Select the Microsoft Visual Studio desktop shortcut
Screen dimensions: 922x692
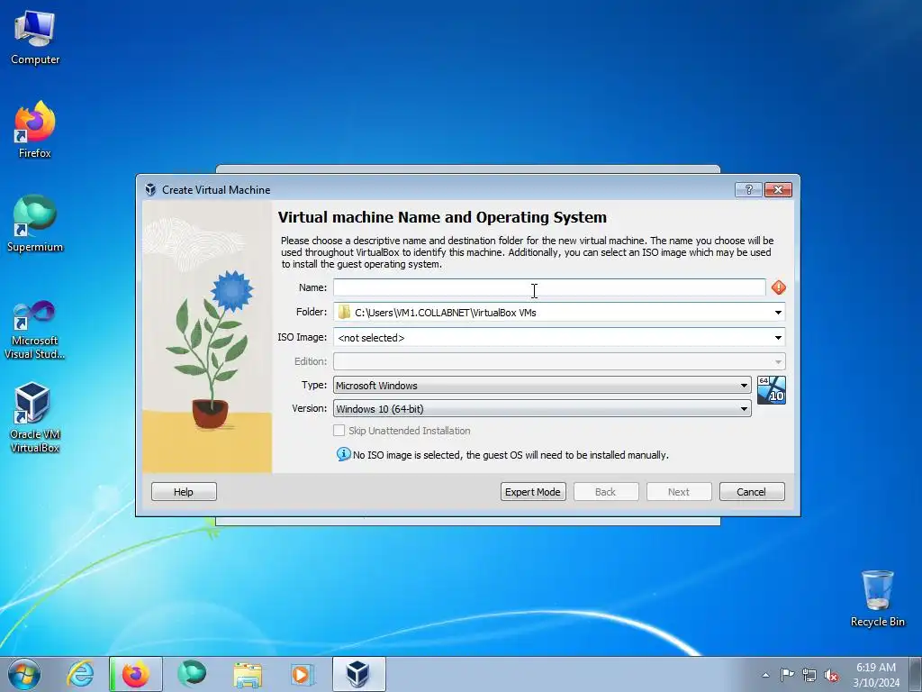(x=35, y=330)
